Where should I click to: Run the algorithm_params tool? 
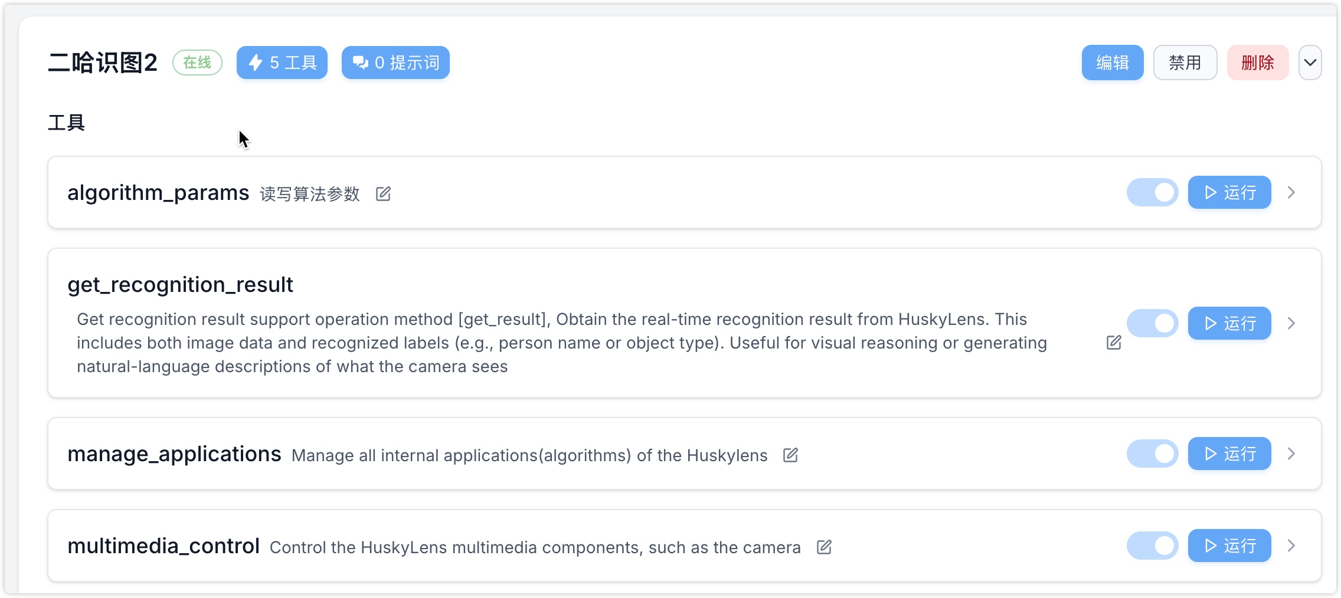point(1229,192)
